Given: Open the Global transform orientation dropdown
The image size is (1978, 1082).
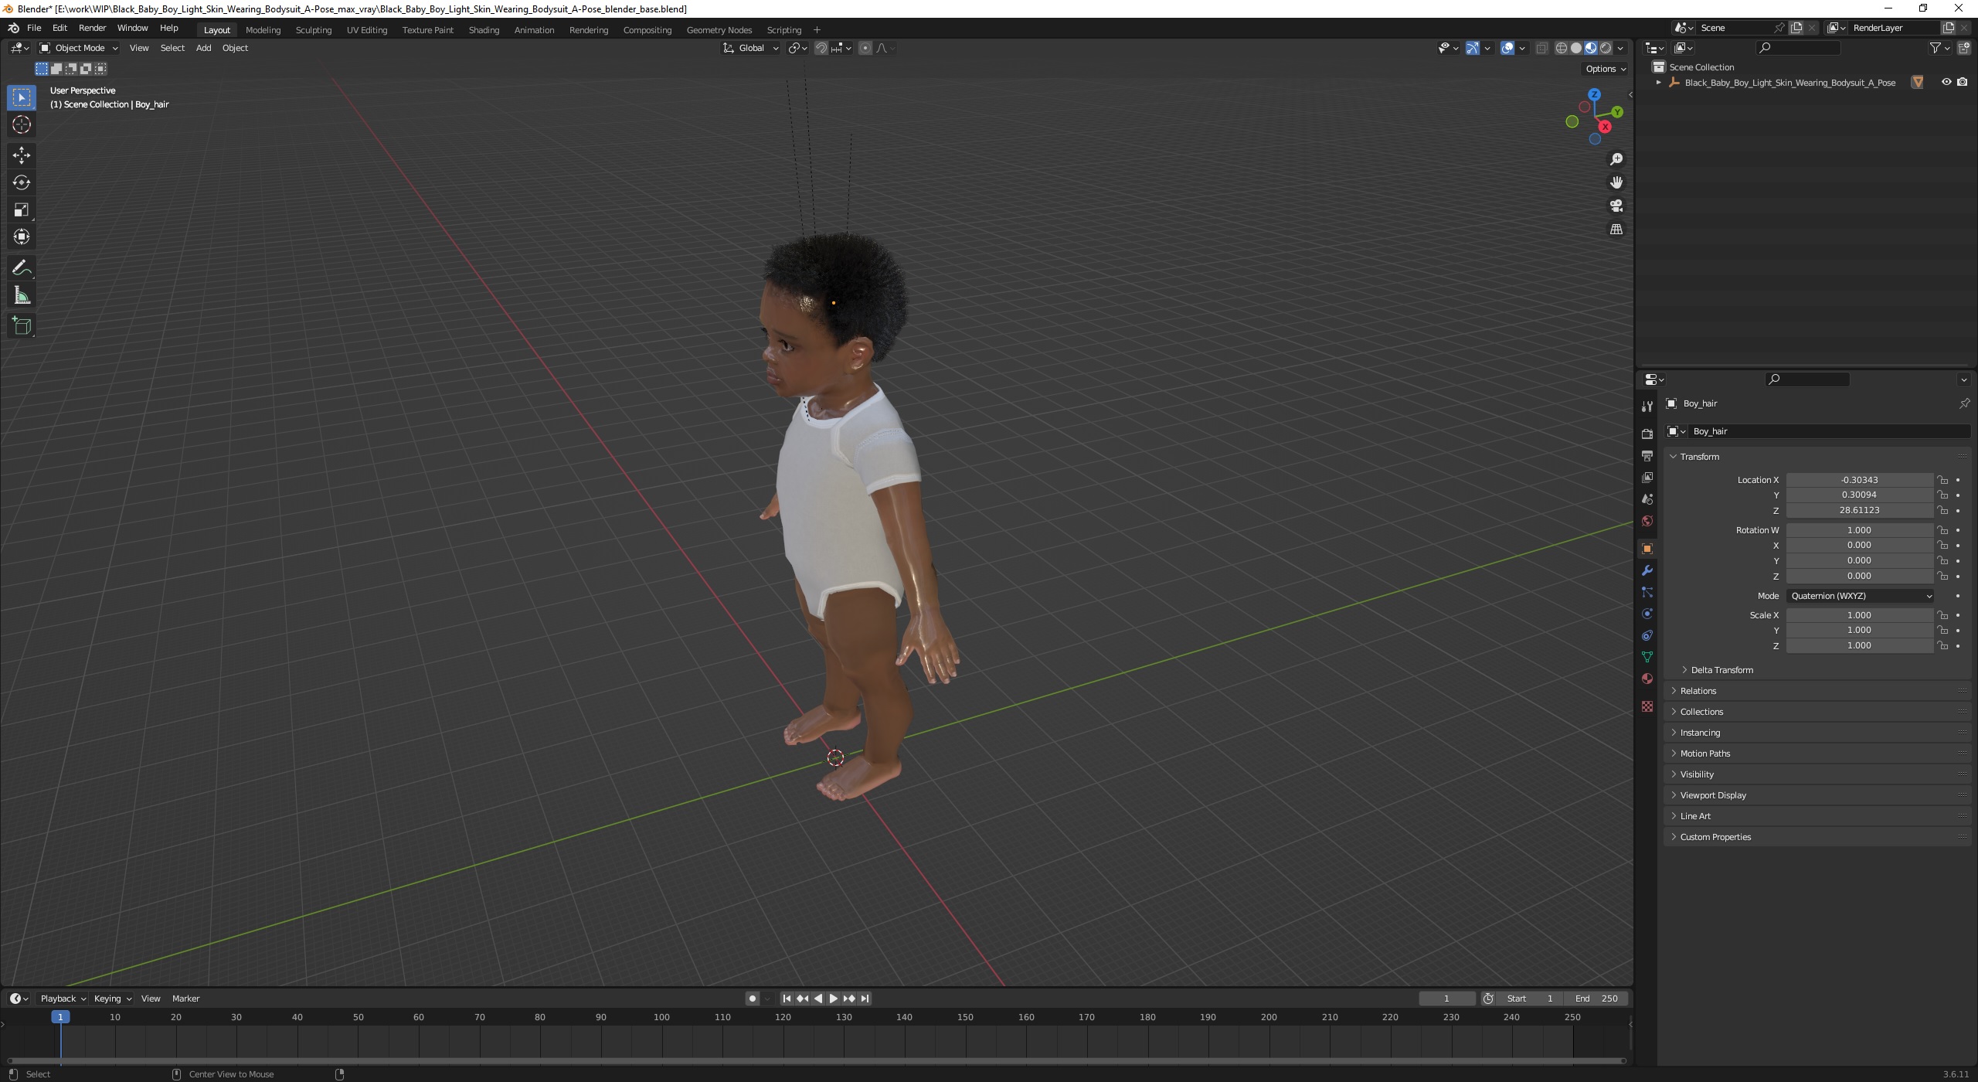Looking at the screenshot, I should tap(751, 48).
